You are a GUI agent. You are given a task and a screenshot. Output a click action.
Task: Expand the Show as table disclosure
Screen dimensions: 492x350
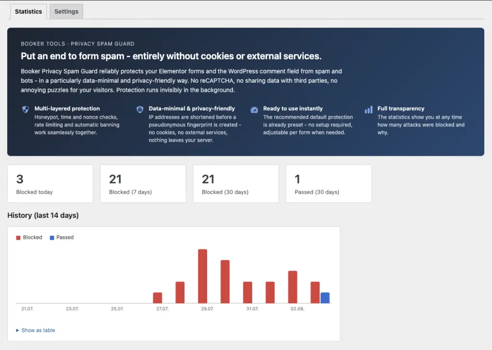(x=36, y=330)
